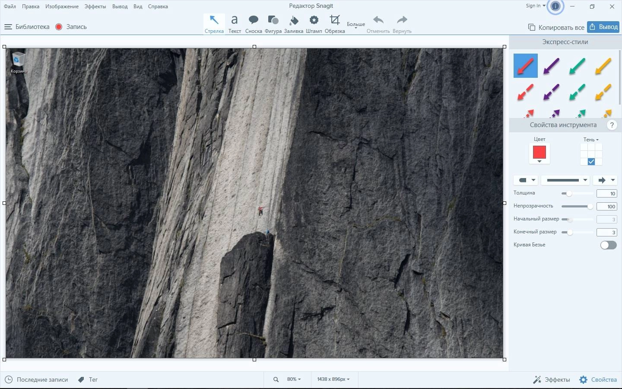Click the Непрозрачность value field
The width and height of the screenshot is (622, 389).
(607, 207)
